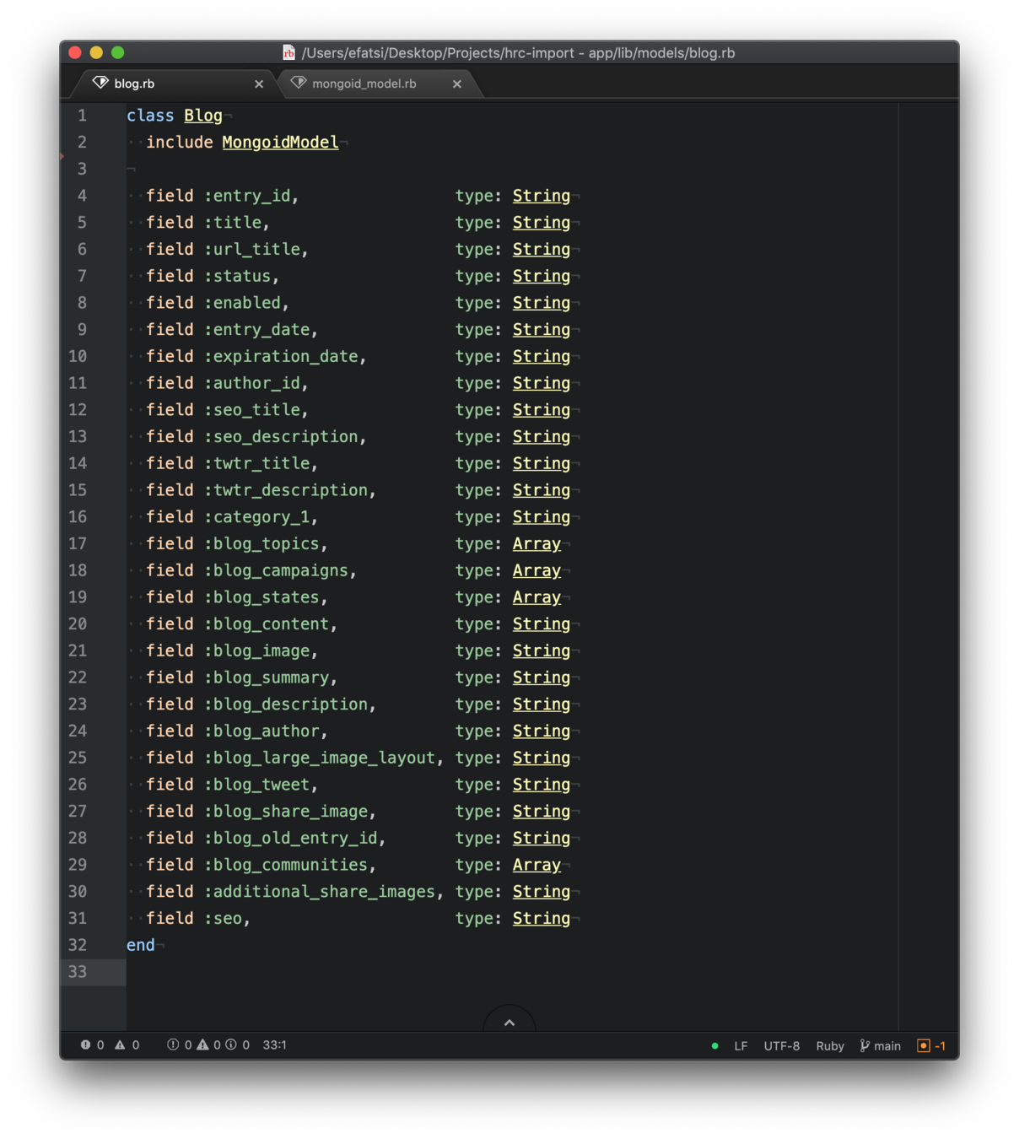1019x1139 pixels.
Task: Click the include keyword on line 2
Action: point(180,143)
